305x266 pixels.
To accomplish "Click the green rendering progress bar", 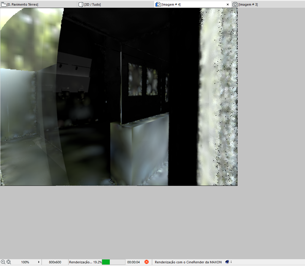I will [x=106, y=262].
